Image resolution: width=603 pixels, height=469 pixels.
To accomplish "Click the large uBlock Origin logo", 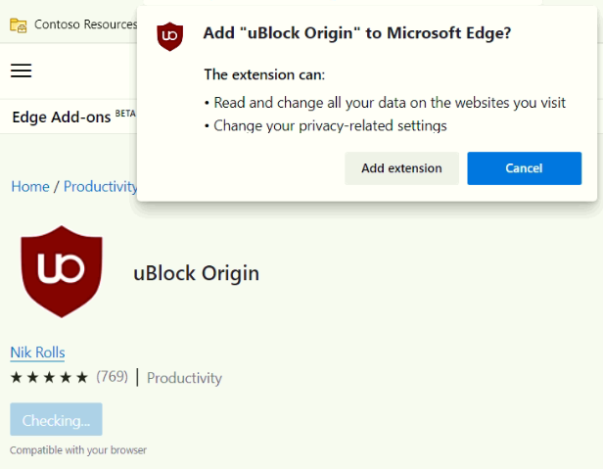I will (x=62, y=271).
